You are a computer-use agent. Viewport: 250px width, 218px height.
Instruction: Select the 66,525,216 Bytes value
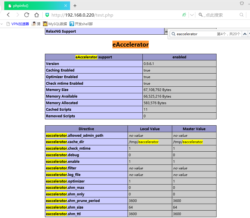pyautogui.click(x=157, y=96)
